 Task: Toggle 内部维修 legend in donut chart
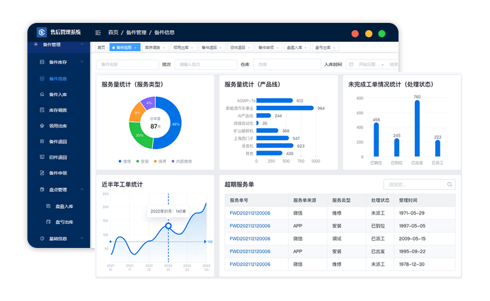tap(182, 162)
